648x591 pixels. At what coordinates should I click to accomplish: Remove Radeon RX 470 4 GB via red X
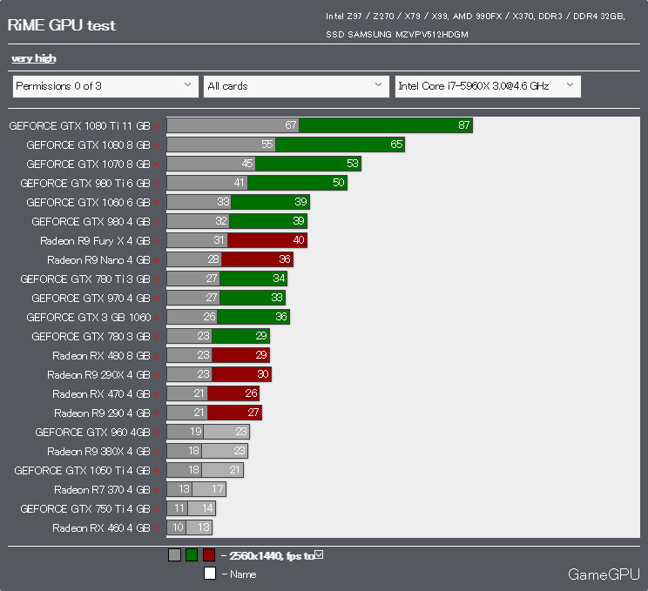click(157, 394)
